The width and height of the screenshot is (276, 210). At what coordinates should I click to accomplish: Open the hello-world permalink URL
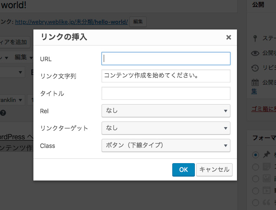pos(71,21)
